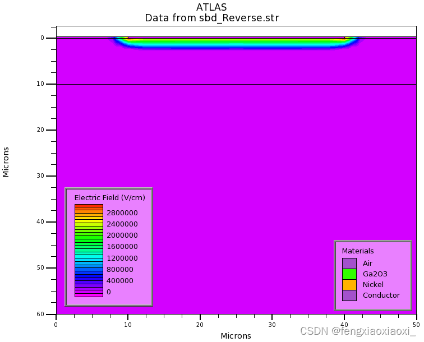The image size is (424, 342).
Task: Select the Electric Field (V/cm) legend title
Action: (x=110, y=197)
